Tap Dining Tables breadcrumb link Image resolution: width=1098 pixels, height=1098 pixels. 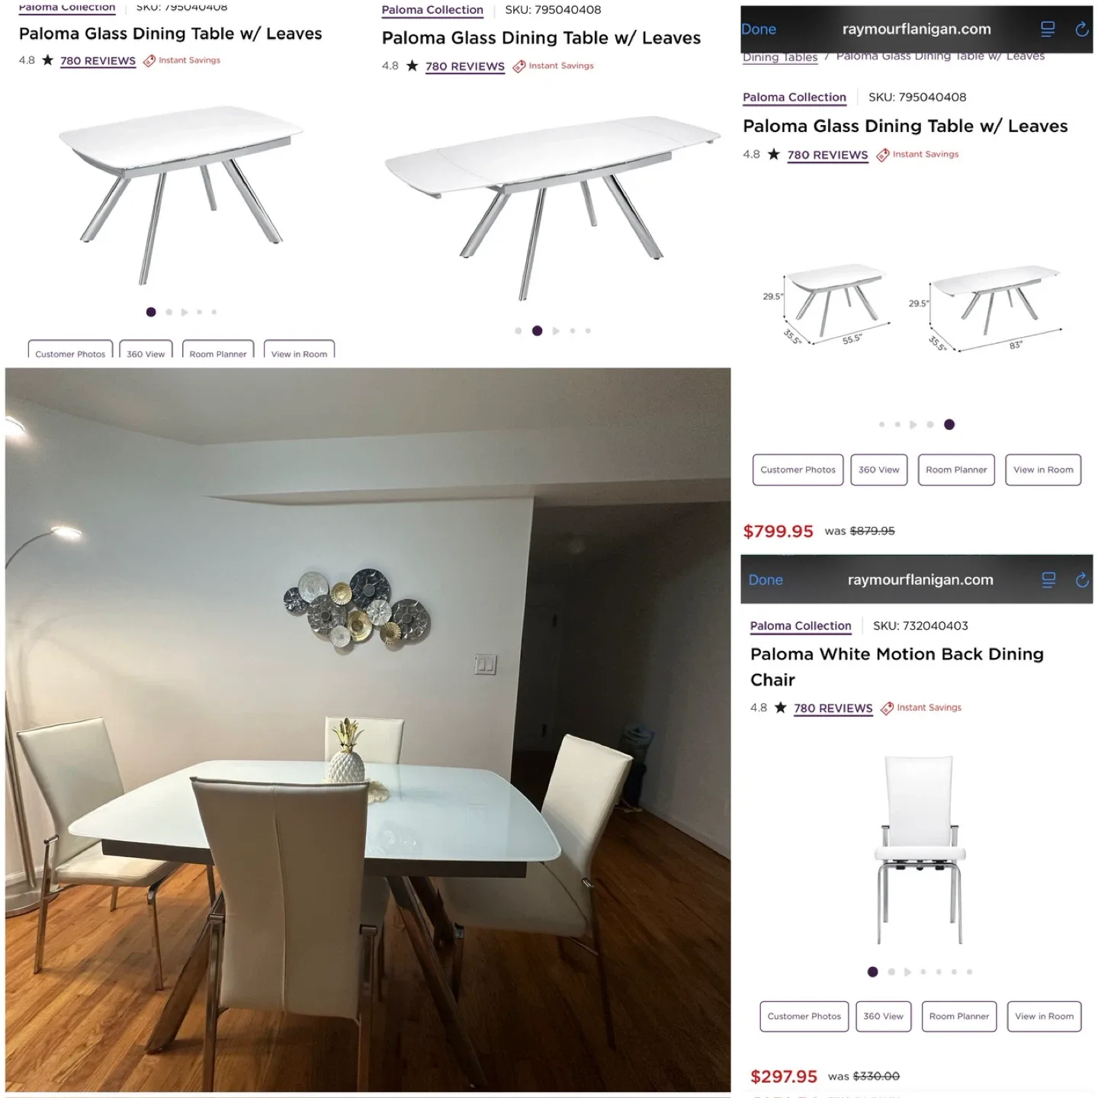[x=780, y=57]
